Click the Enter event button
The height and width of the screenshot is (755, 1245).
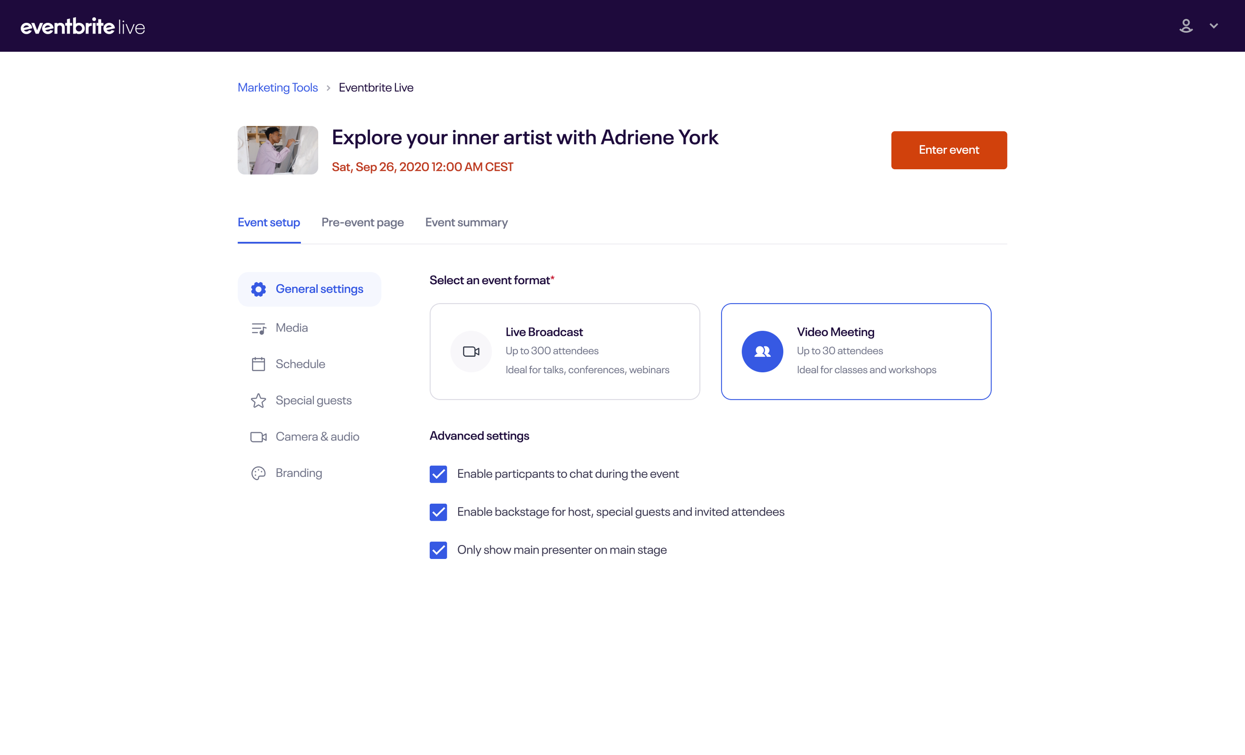pos(949,150)
